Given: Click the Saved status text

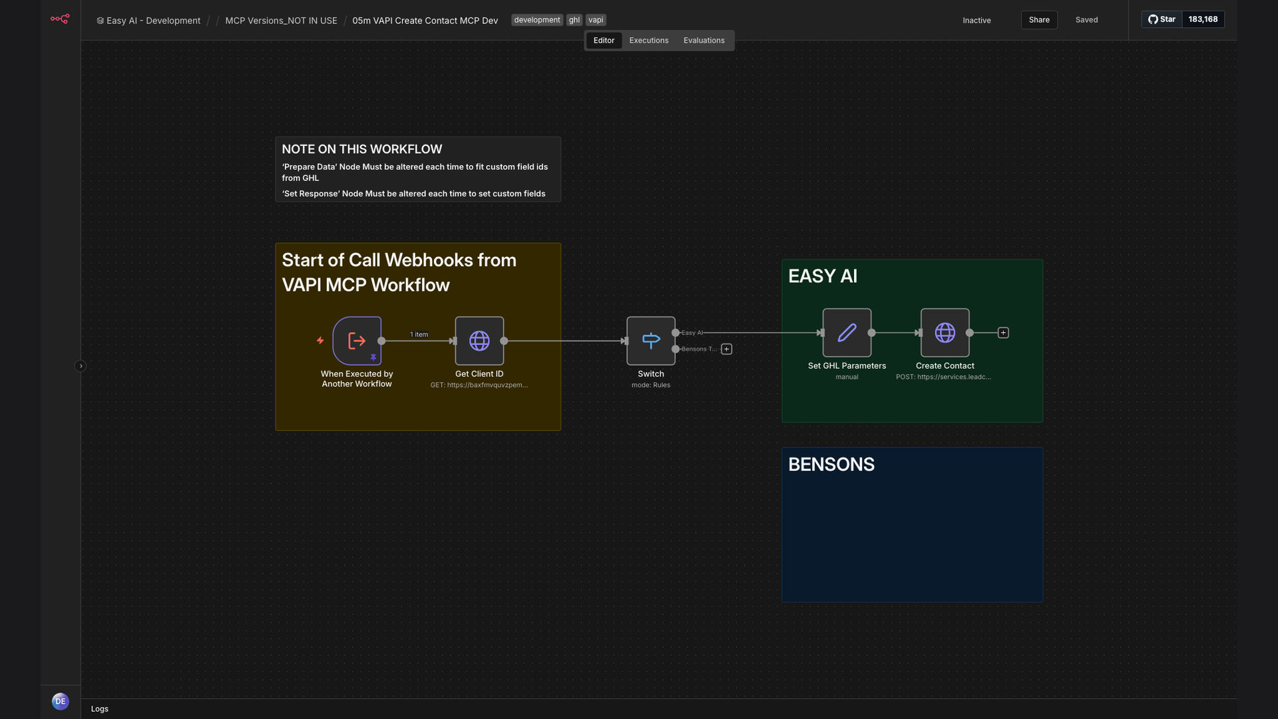Looking at the screenshot, I should pos(1087,20).
